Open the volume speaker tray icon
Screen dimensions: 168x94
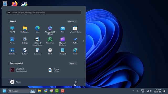[x=151, y=91]
